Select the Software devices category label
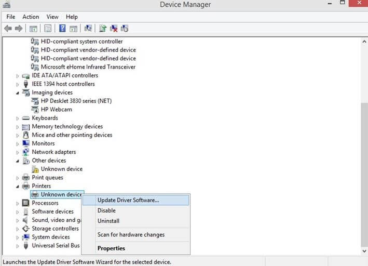 pos(52,211)
